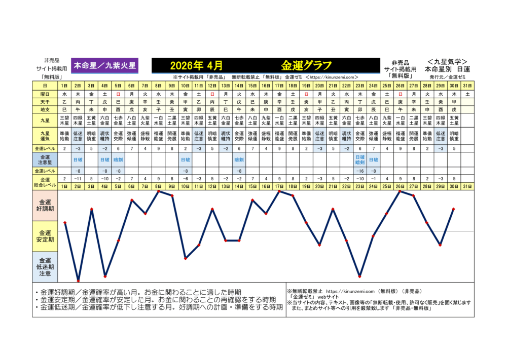Click the yellow 金運グラフ heading
Viewport: 507px width, 358px height.
[x=306, y=65]
